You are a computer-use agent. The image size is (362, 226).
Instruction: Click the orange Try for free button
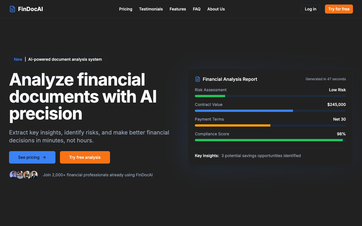pos(339,9)
